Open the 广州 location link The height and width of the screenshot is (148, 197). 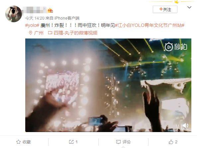[39, 33]
